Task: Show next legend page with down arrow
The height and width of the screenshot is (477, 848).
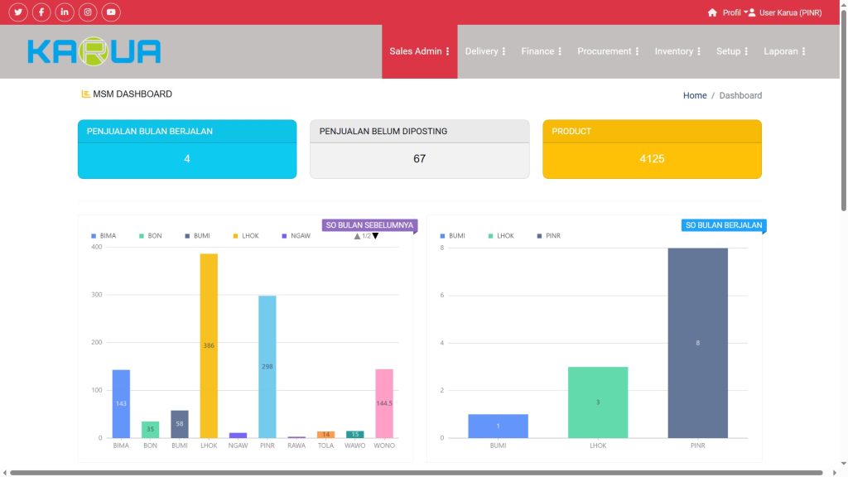Action: (375, 236)
